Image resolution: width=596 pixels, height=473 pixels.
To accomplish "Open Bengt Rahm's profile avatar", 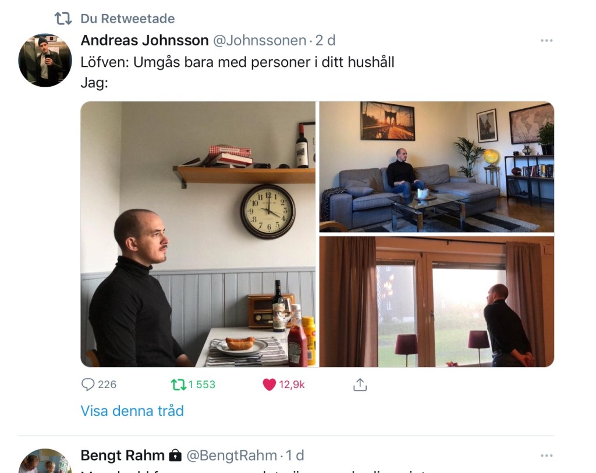I will point(45,461).
